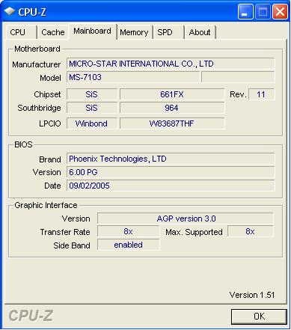Click the OK button

[259, 317]
